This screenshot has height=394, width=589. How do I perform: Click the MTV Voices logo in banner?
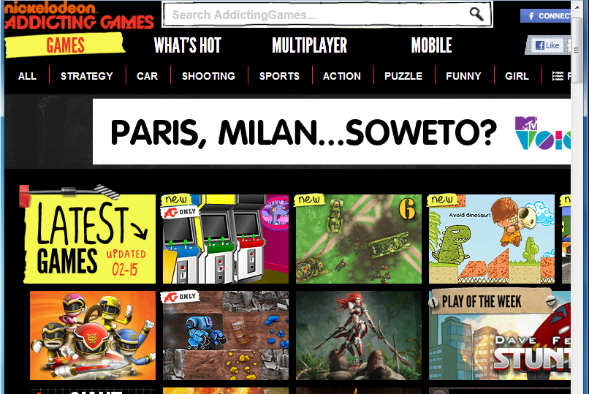coord(542,132)
